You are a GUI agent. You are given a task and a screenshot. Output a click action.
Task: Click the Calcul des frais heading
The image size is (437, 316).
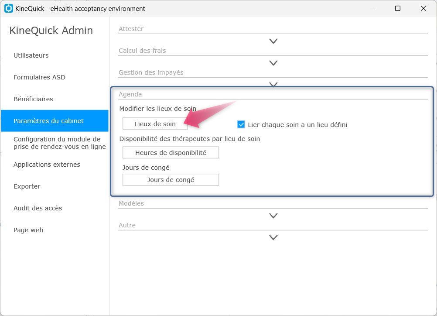pos(142,51)
